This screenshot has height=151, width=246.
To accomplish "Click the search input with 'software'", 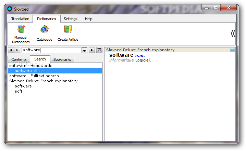I will point(52,50).
